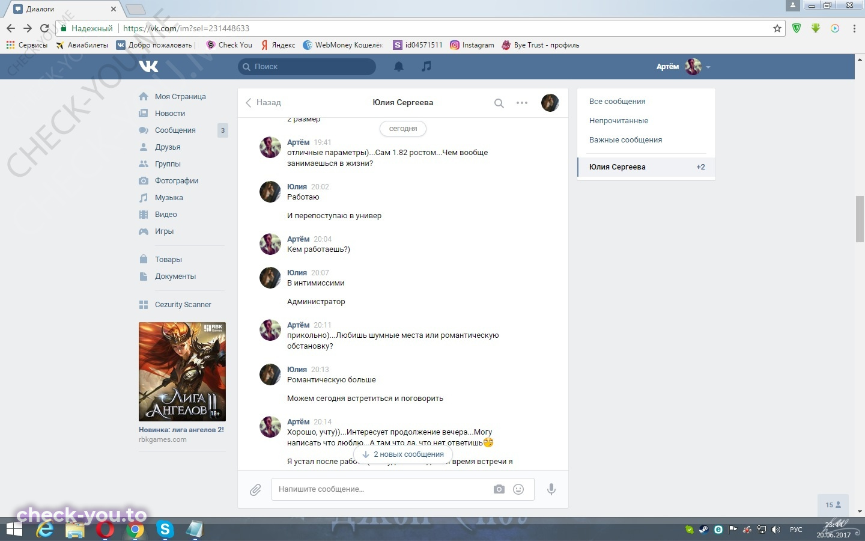
Task: Click the green shield extension icon
Action: tap(797, 28)
